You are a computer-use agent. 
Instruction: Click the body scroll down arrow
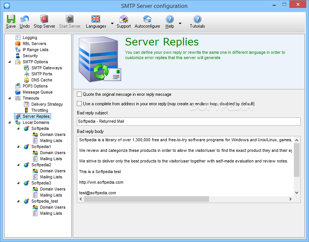297,193
